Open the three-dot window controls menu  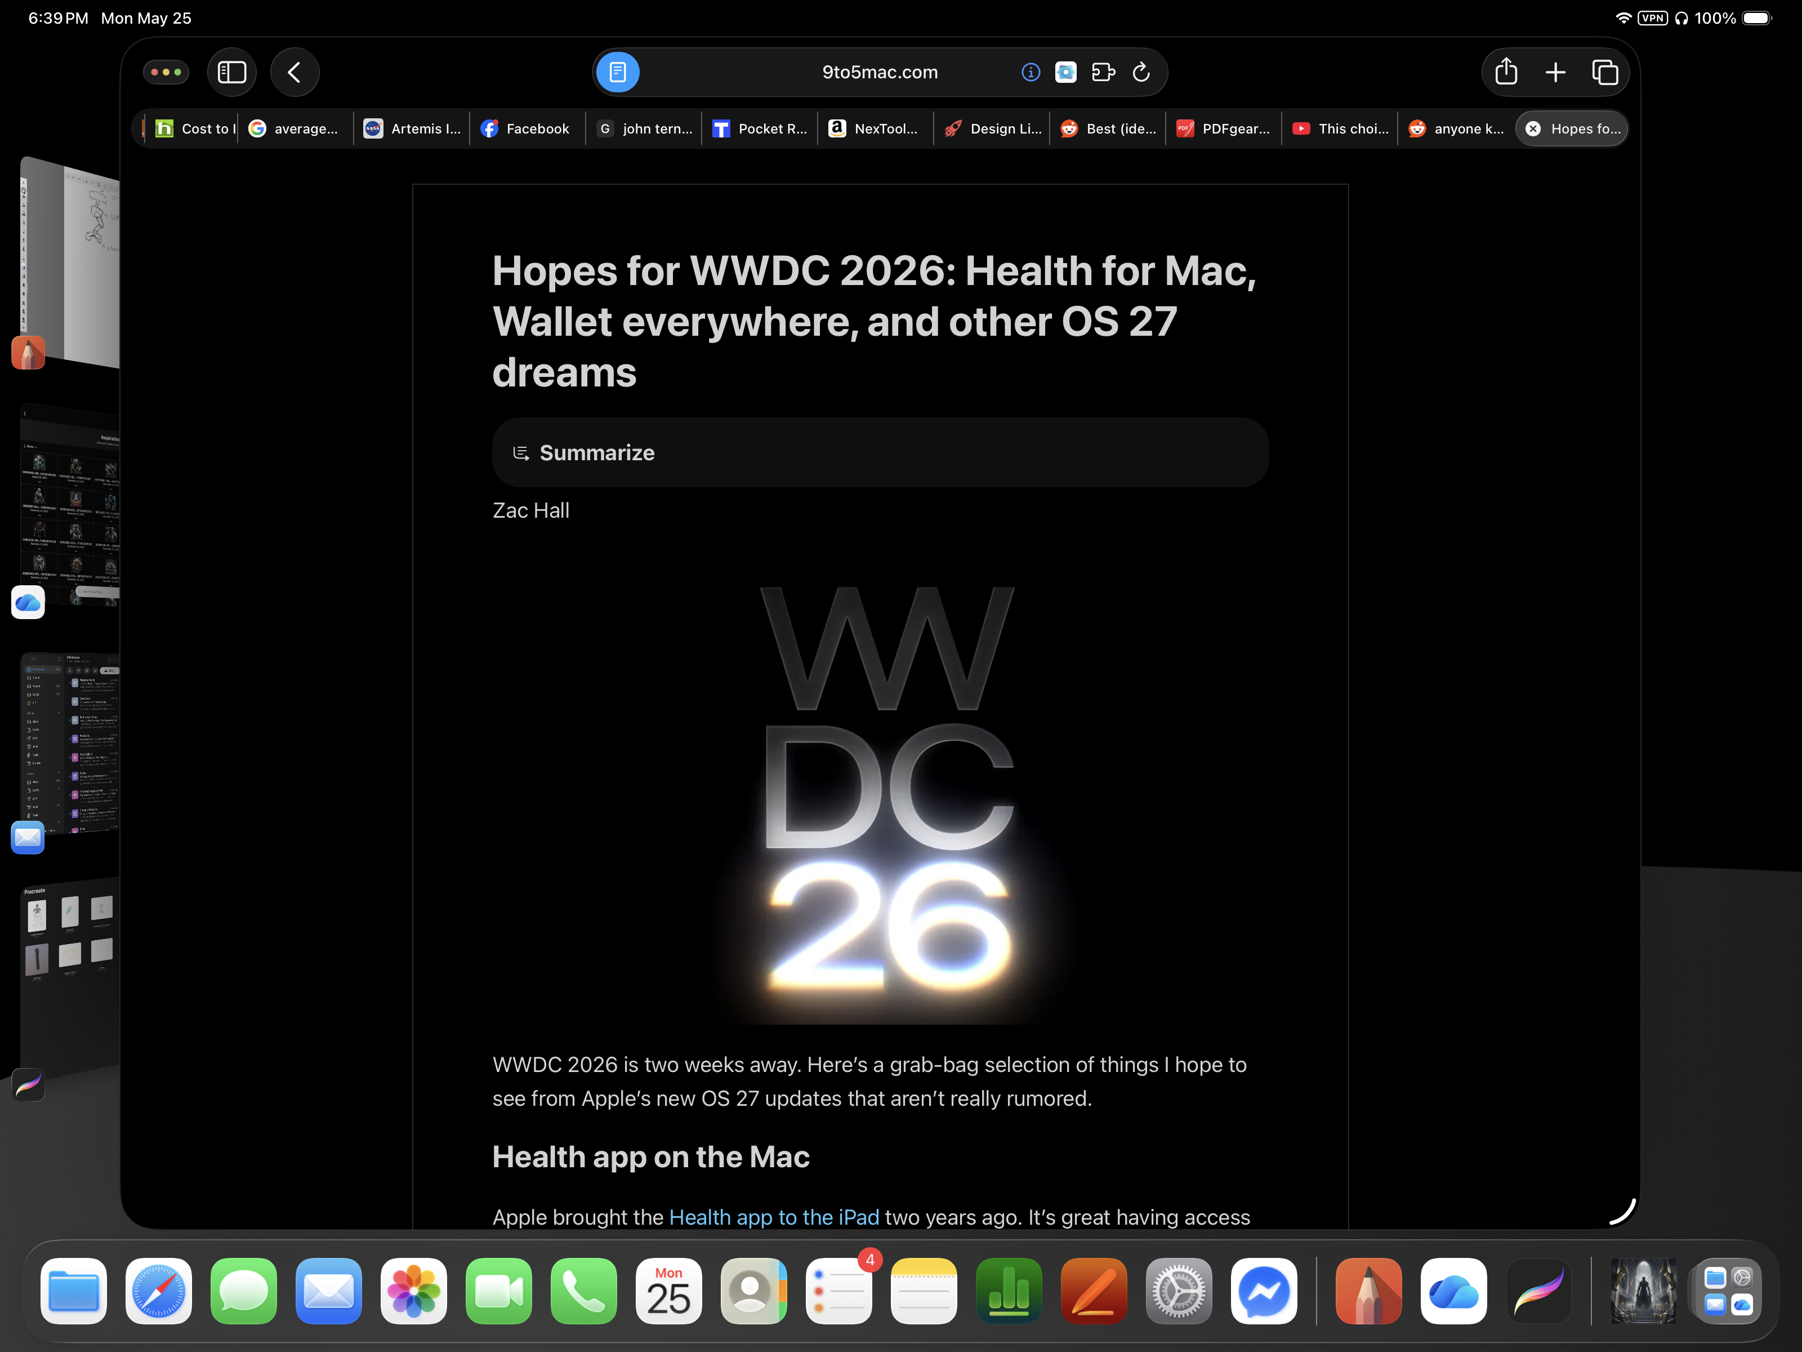tap(166, 73)
